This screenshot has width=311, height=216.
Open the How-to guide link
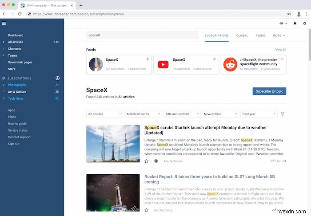click(x=17, y=124)
